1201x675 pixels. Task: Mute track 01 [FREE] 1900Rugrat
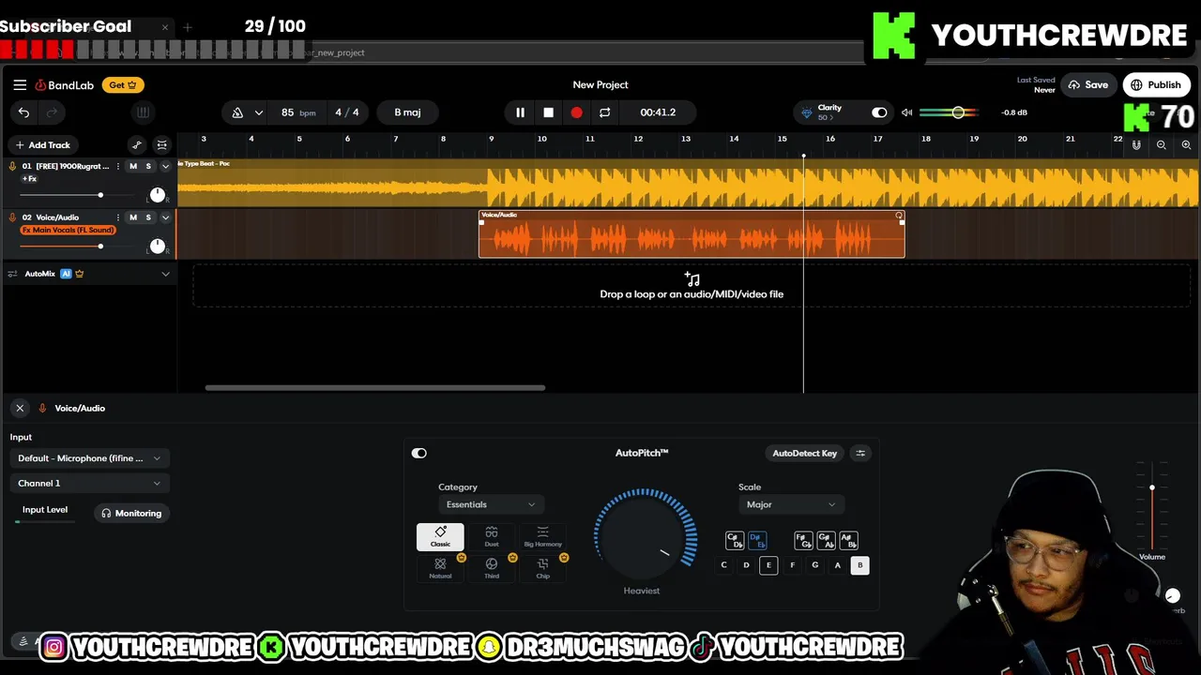point(133,166)
